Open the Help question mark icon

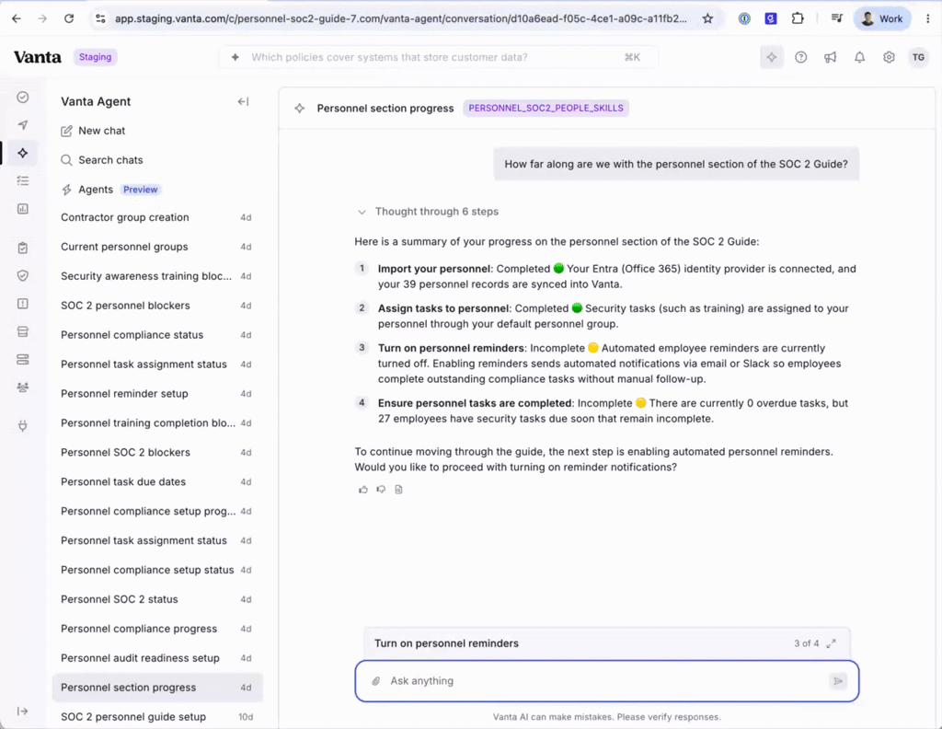tap(801, 57)
